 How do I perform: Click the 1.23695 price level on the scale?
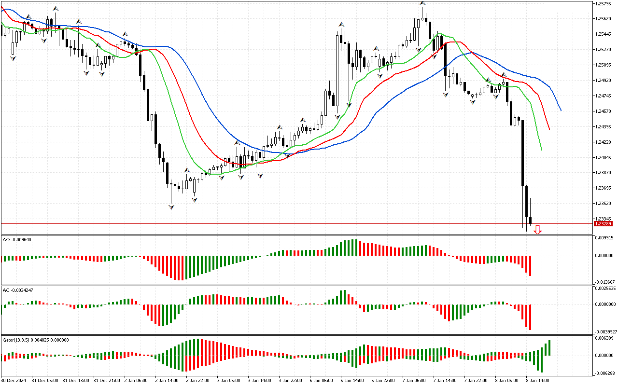tap(604, 188)
